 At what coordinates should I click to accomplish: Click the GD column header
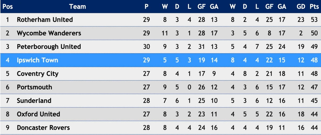[x=301, y=6]
